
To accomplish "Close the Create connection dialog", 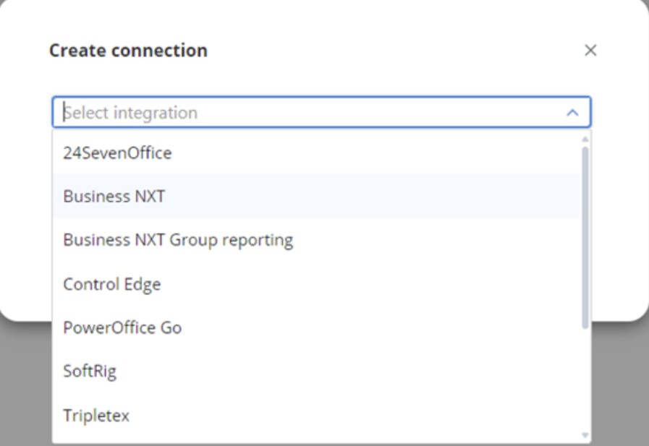I will [590, 51].
